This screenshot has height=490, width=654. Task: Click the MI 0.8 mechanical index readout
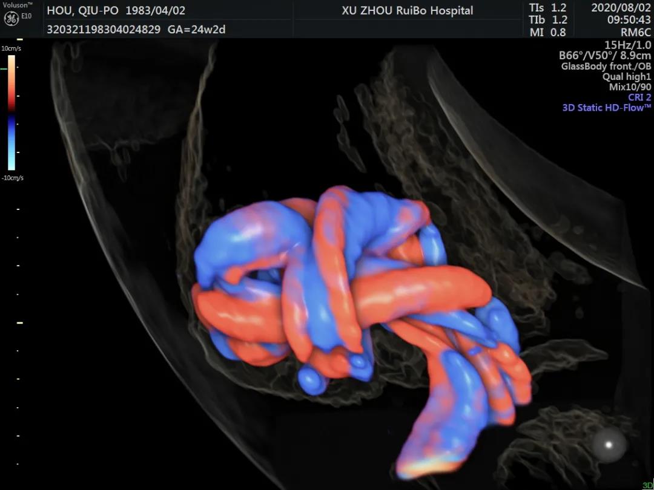coord(547,33)
